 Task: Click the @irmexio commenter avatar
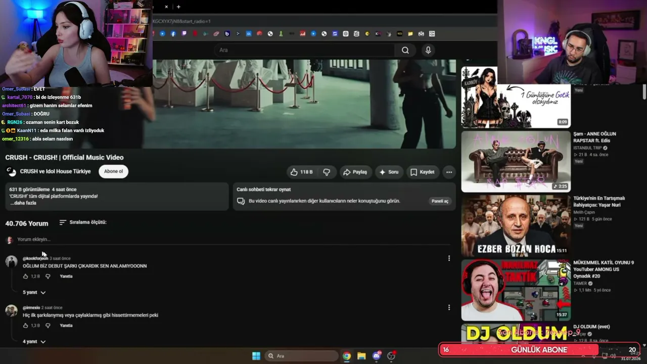(11, 310)
